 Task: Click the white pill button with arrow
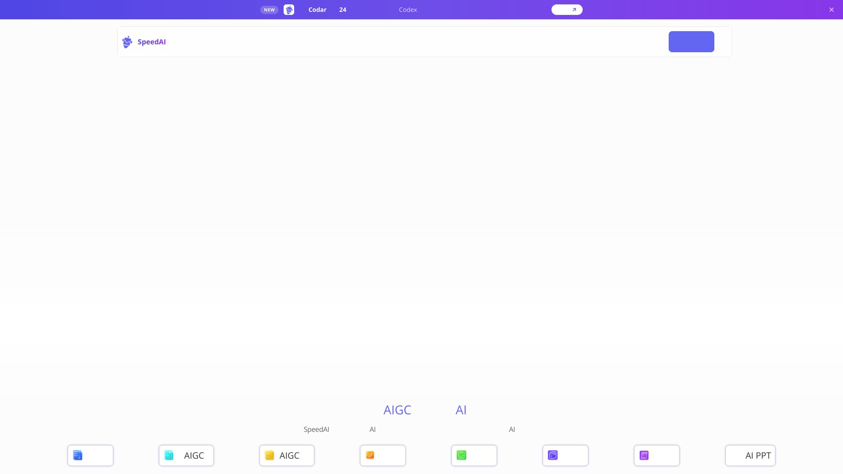point(567,10)
